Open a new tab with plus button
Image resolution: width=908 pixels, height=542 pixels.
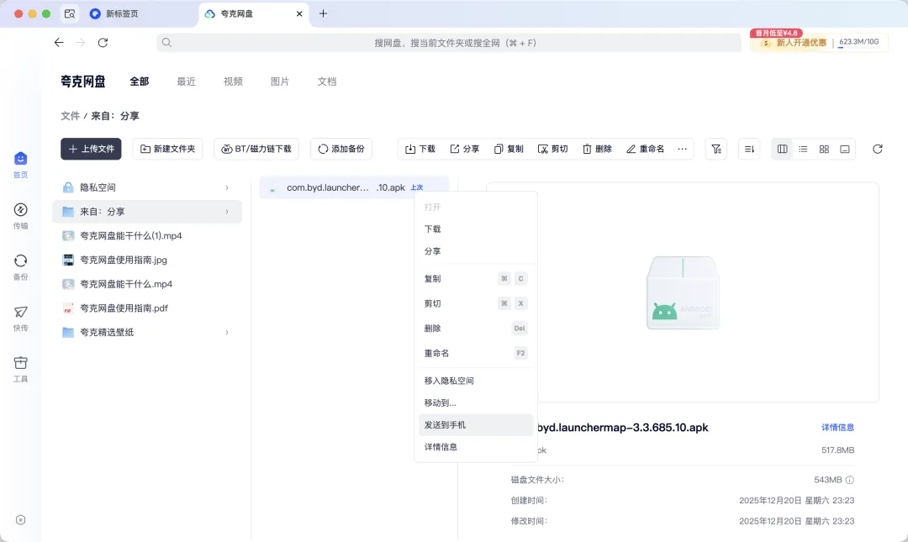pos(323,13)
